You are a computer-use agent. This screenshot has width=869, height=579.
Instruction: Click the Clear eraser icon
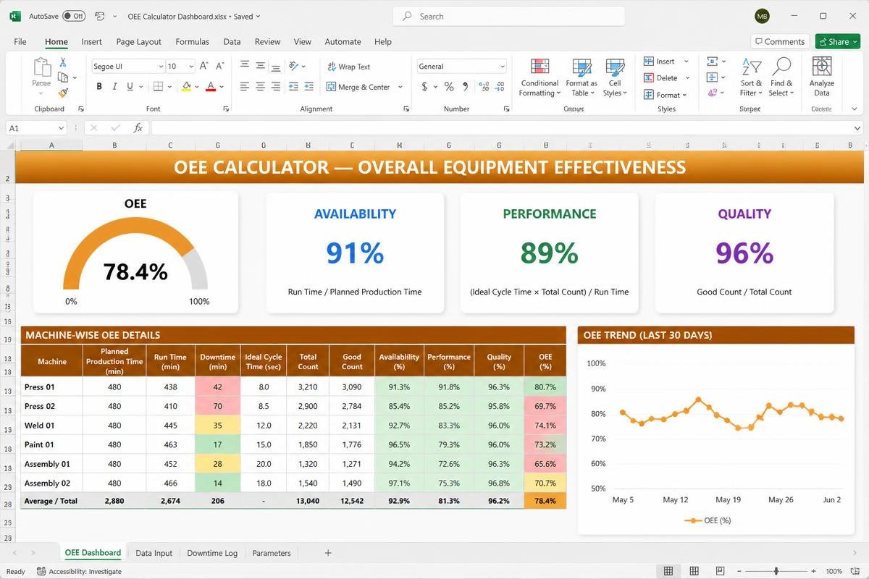(713, 93)
